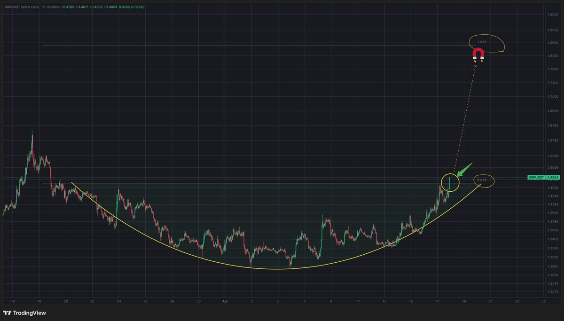
Task: Click the low value L1.4553
Action: point(96,7)
